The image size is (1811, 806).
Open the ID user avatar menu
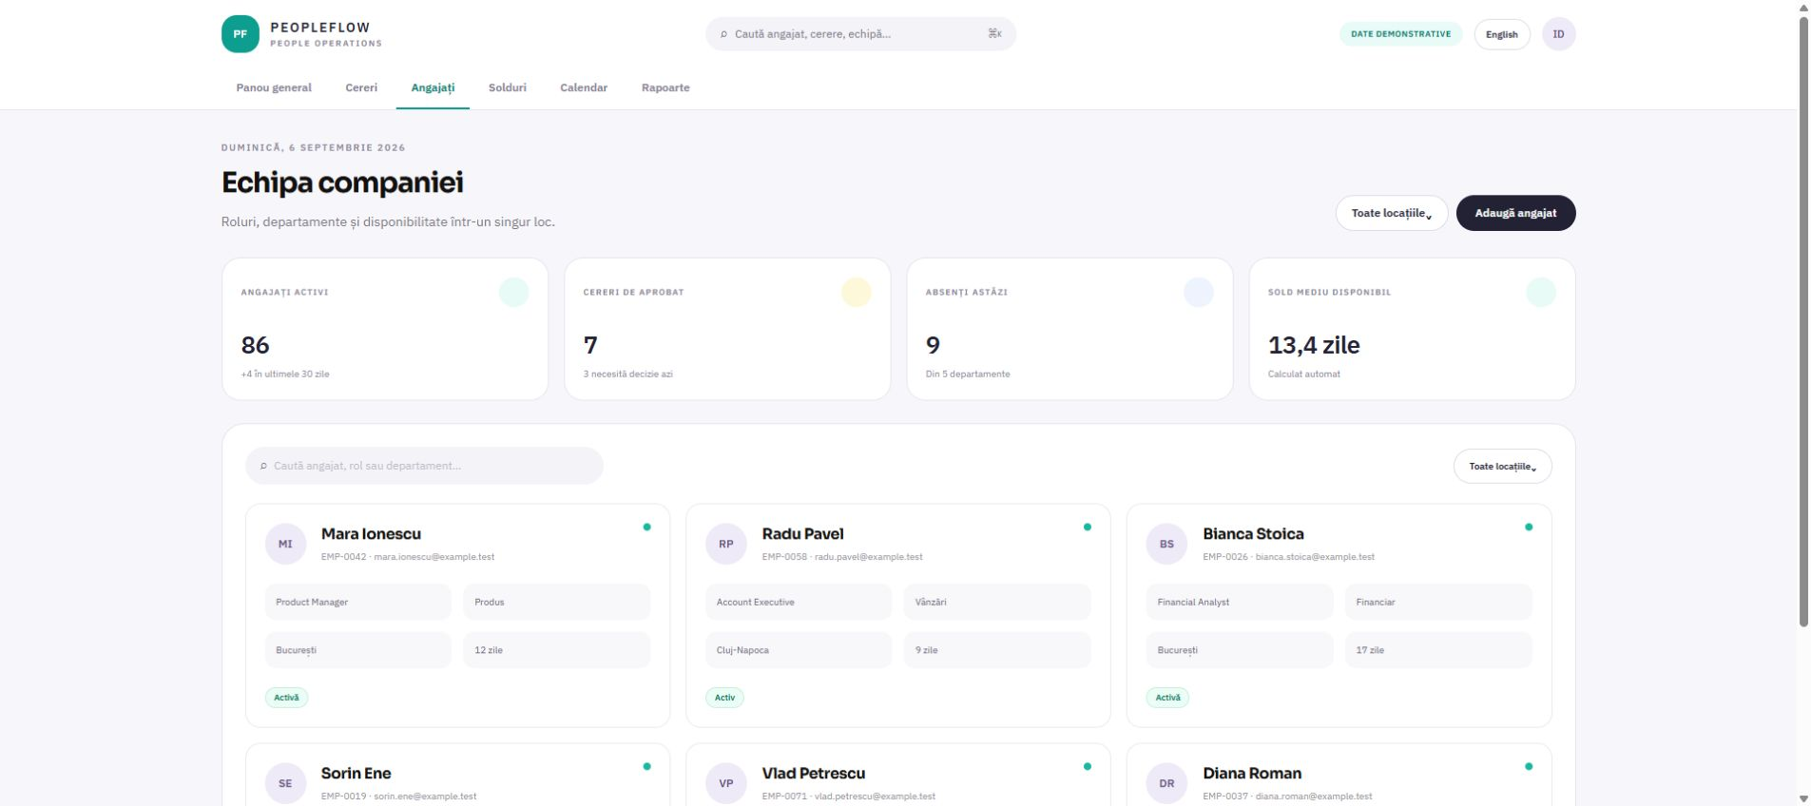[x=1558, y=34]
